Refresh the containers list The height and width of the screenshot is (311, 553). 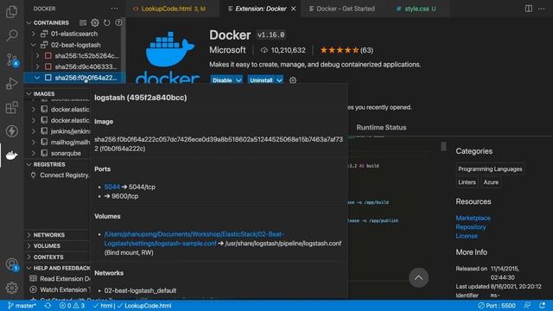pos(107,22)
